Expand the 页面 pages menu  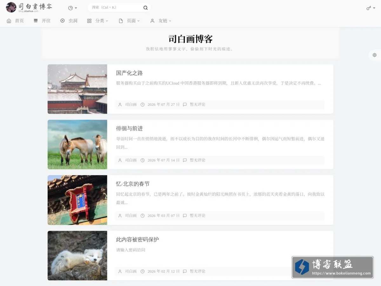coord(133,21)
